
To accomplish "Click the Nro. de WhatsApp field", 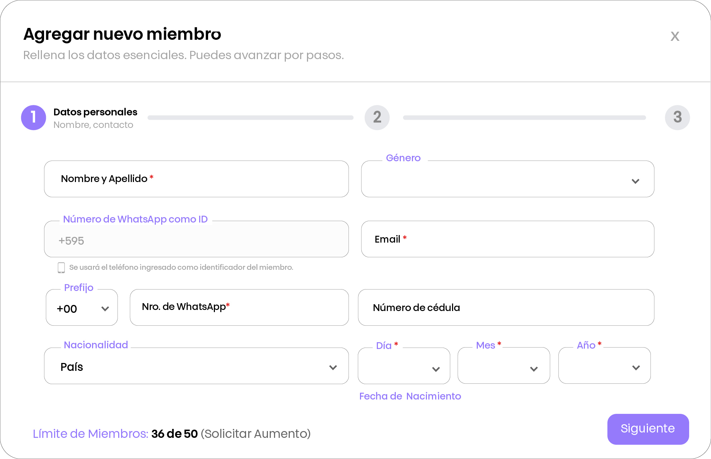I will pyautogui.click(x=239, y=308).
